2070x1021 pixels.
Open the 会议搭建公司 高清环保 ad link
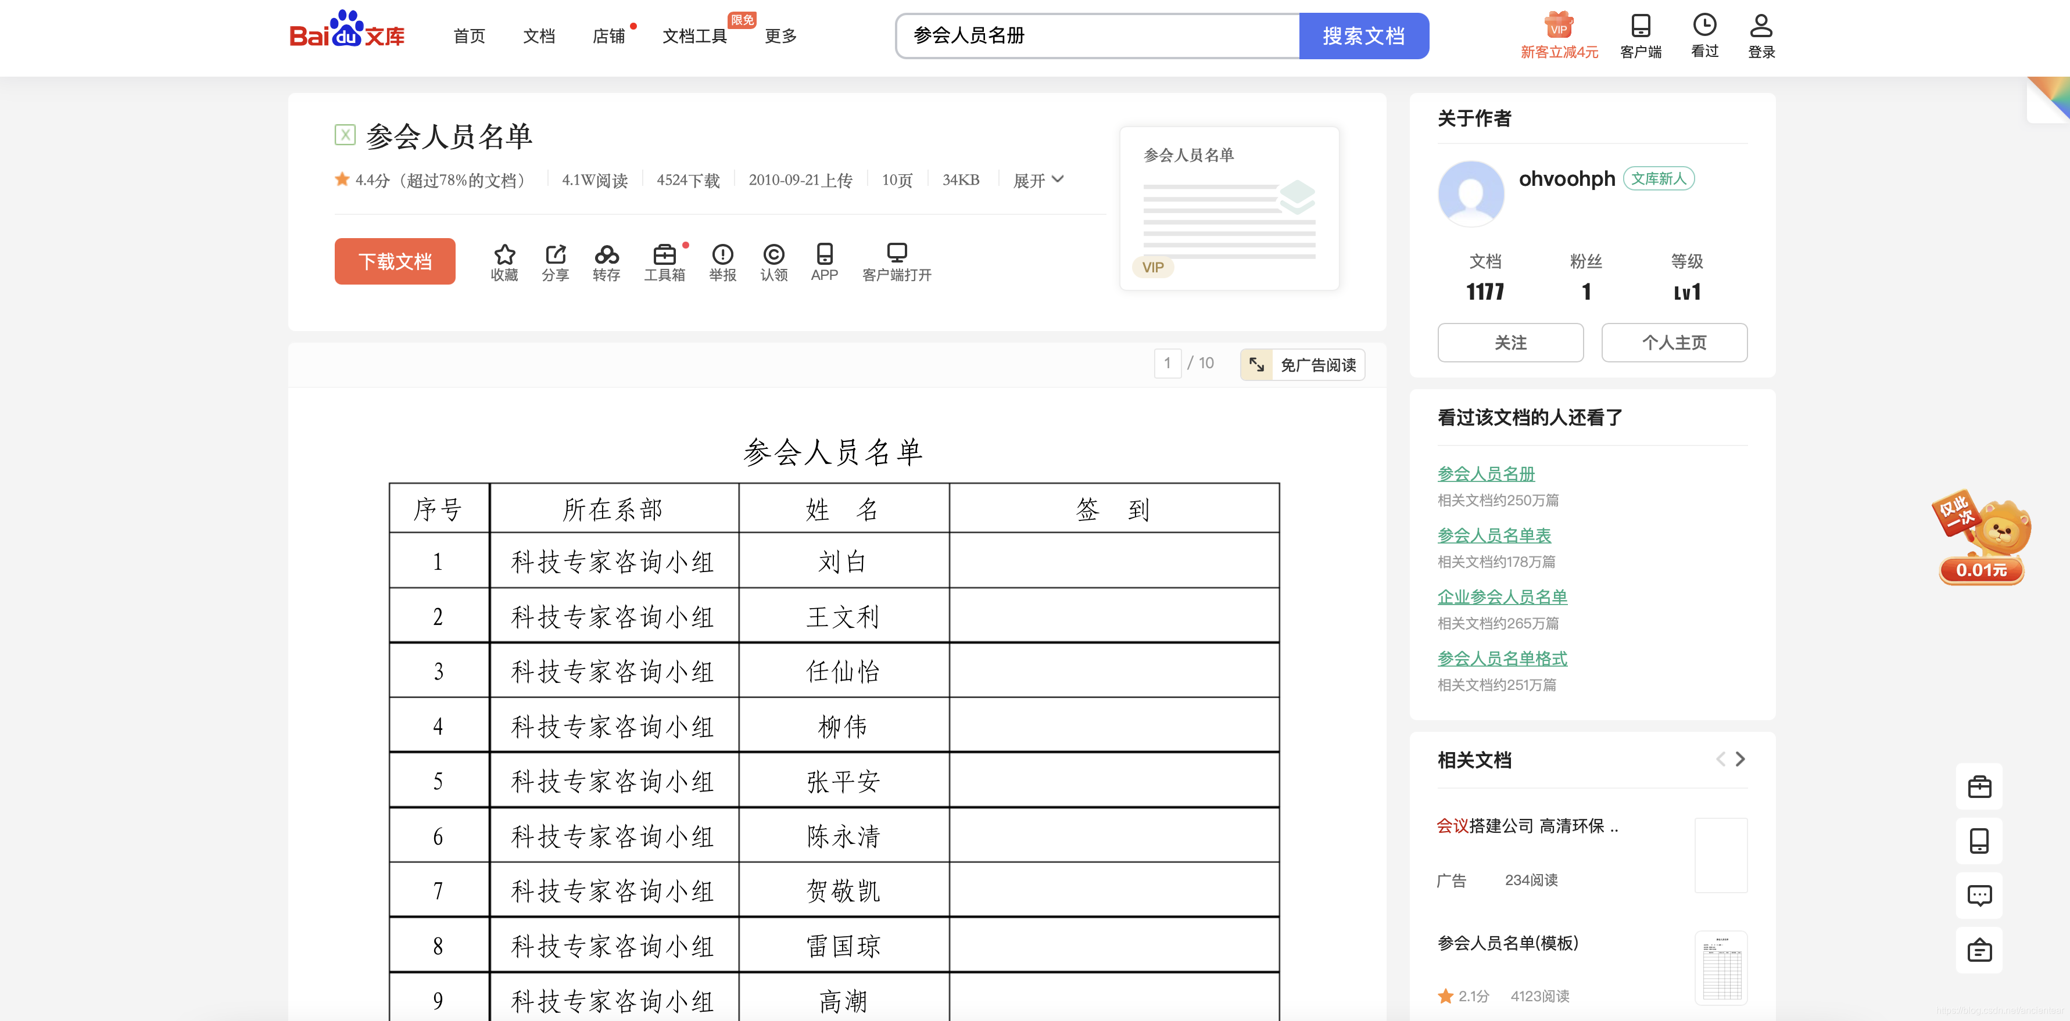[x=1527, y=826]
